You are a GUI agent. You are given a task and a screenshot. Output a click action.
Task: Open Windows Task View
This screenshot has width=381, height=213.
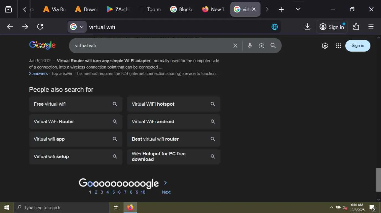pos(116,207)
